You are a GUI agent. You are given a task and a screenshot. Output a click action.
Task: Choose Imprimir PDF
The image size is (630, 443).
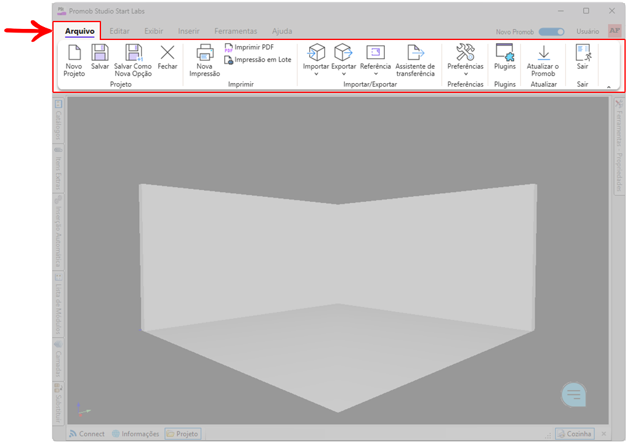click(249, 47)
